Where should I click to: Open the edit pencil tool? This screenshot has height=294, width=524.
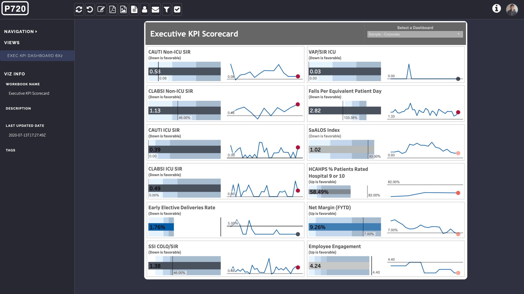click(x=101, y=9)
